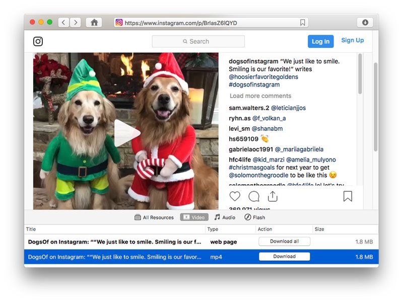Open the #dogsofinstagram hashtag
This screenshot has height=302, width=403.
pyautogui.click(x=254, y=85)
